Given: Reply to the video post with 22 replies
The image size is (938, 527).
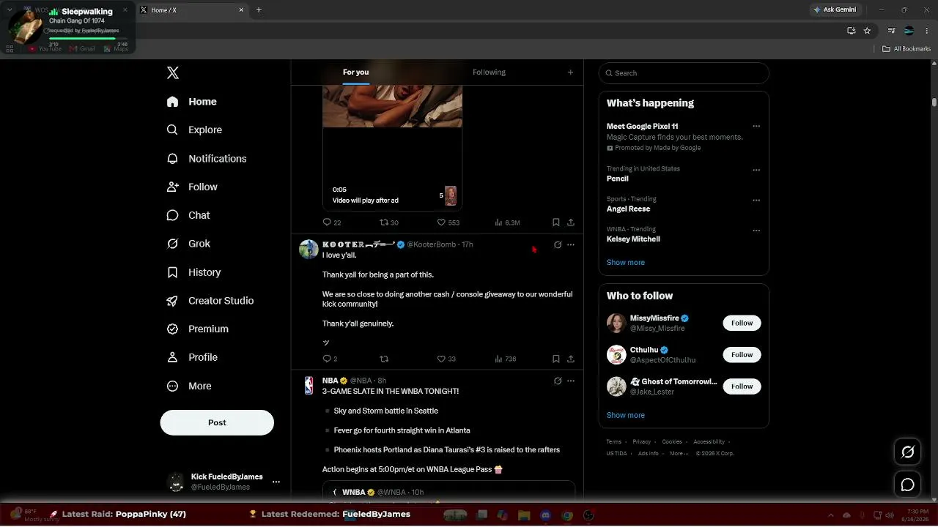Looking at the screenshot, I should pos(332,223).
